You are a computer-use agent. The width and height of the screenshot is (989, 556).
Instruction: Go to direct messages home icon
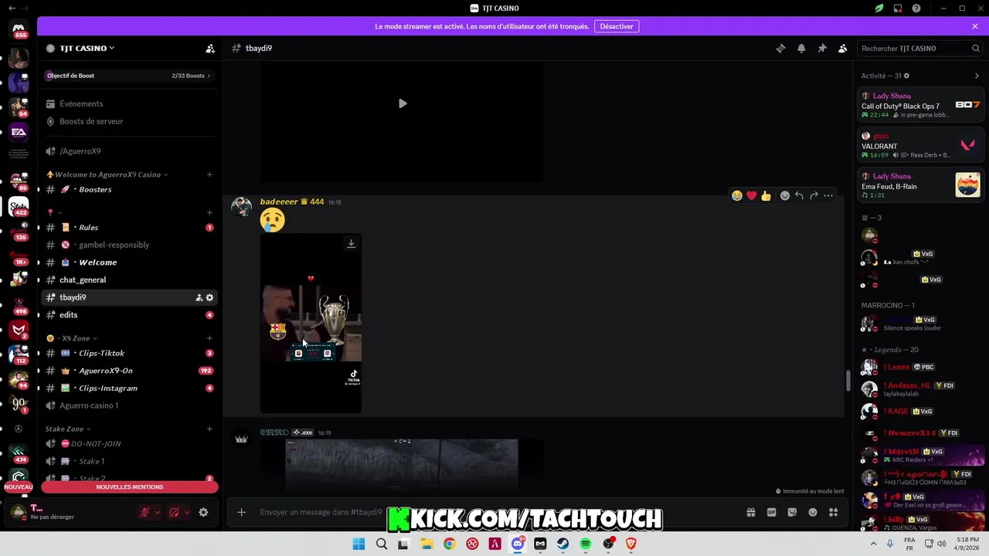[x=19, y=29]
